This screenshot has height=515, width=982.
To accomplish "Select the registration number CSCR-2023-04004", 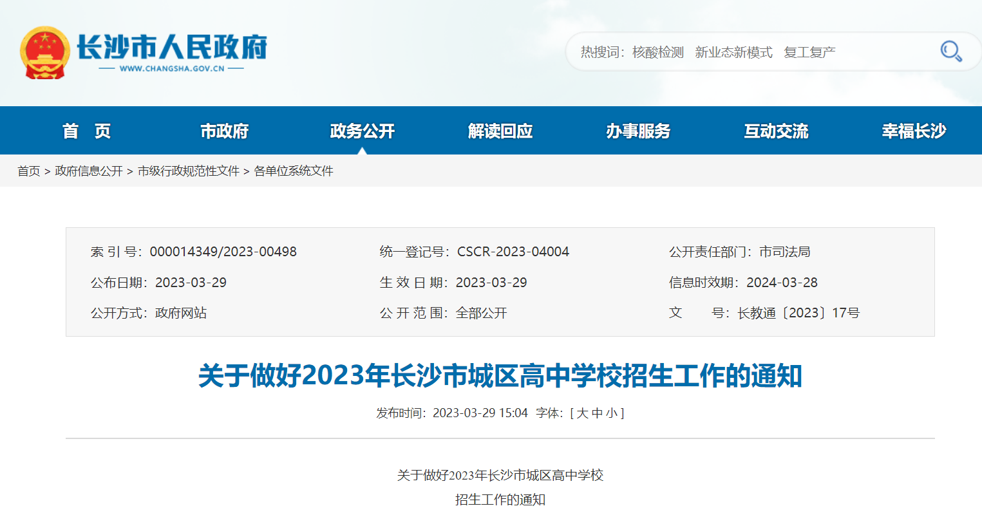I will pyautogui.click(x=513, y=252).
